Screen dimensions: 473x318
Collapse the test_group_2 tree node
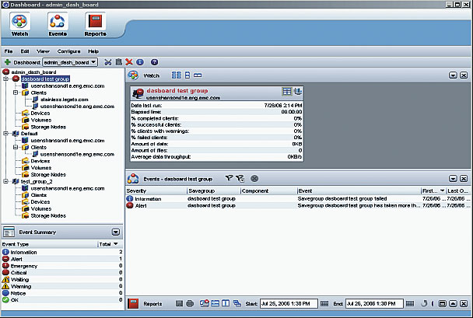(x=5, y=181)
